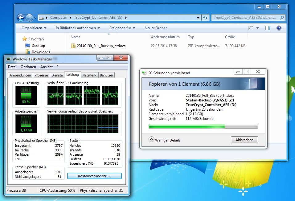Cancel the copy with Abbrechen
Screen dimensions: 295x201
[244, 140]
